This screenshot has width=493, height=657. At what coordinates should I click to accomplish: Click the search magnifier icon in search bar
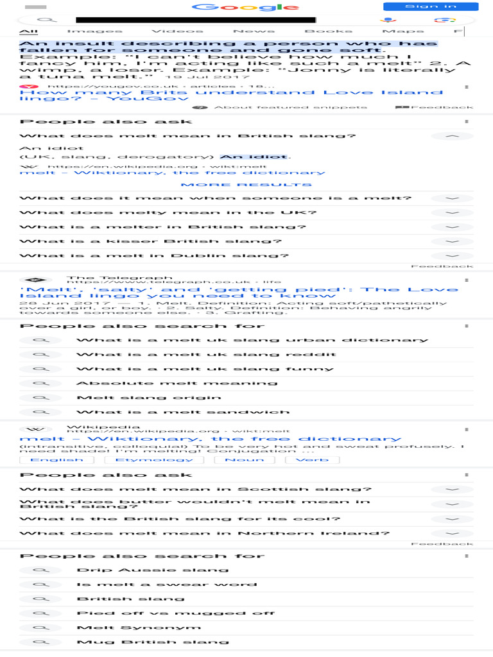click(47, 20)
